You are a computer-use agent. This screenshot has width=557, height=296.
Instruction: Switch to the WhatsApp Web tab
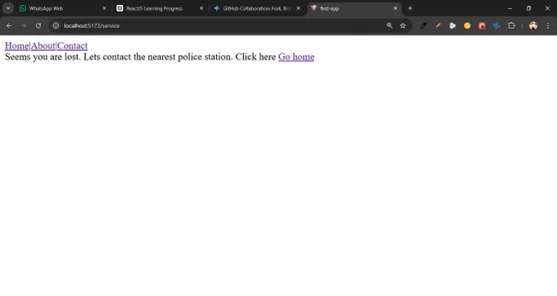[x=63, y=8]
